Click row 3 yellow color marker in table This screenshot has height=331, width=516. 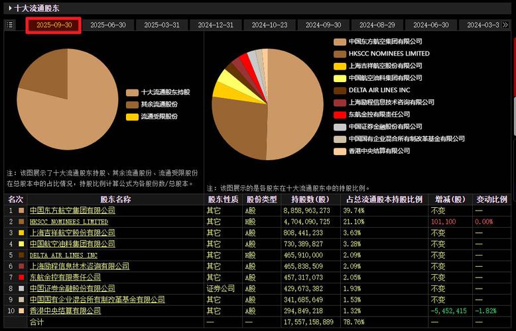[21, 233]
